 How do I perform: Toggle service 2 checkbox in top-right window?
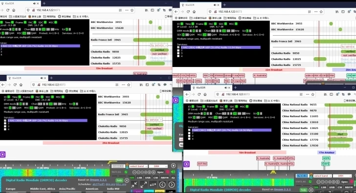[x=178, y=50]
